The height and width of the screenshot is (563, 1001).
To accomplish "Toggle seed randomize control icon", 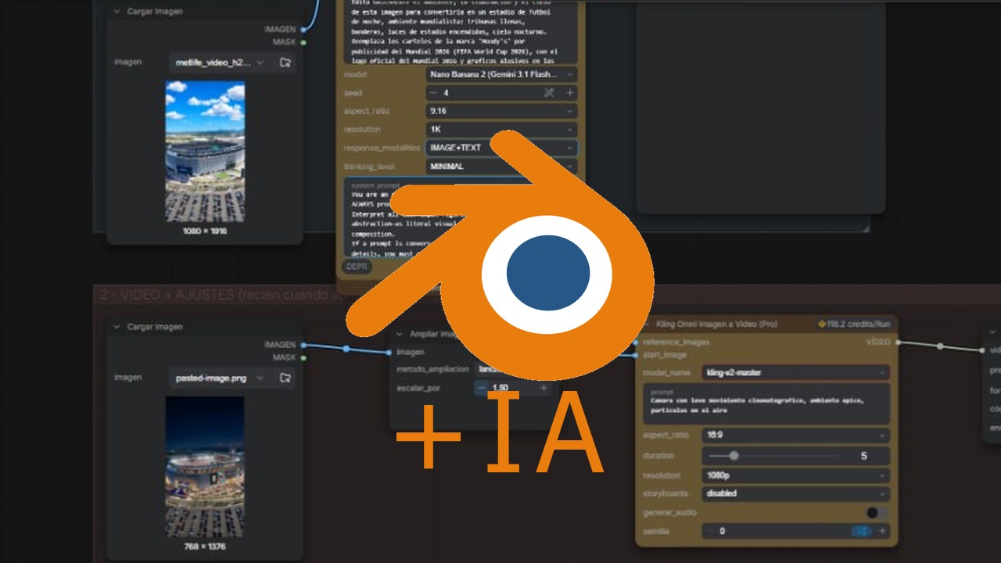I will (x=549, y=93).
